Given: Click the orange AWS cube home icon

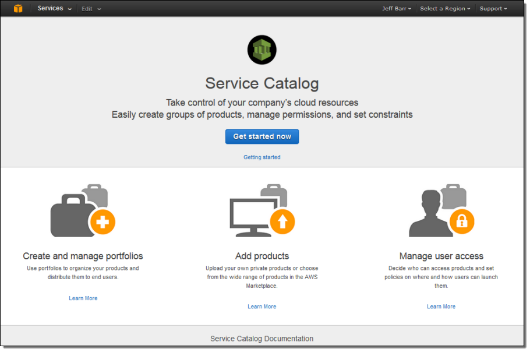Looking at the screenshot, I should coord(18,9).
